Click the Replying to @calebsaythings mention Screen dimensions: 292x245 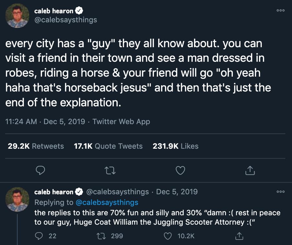107,203
